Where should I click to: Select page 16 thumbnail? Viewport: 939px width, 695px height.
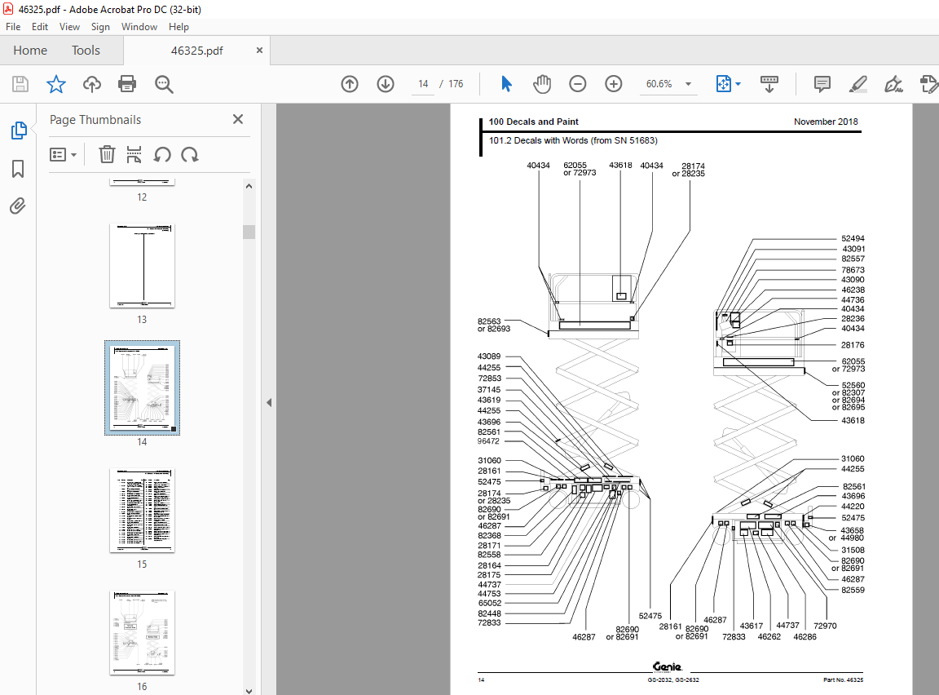[142, 633]
